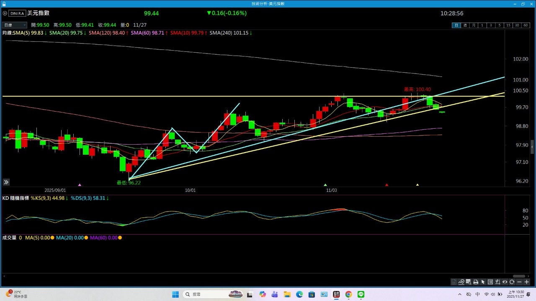Image resolution: width=536 pixels, height=301 pixels.
Task: Toggle the 月 monthly period button
Action: 473,25
